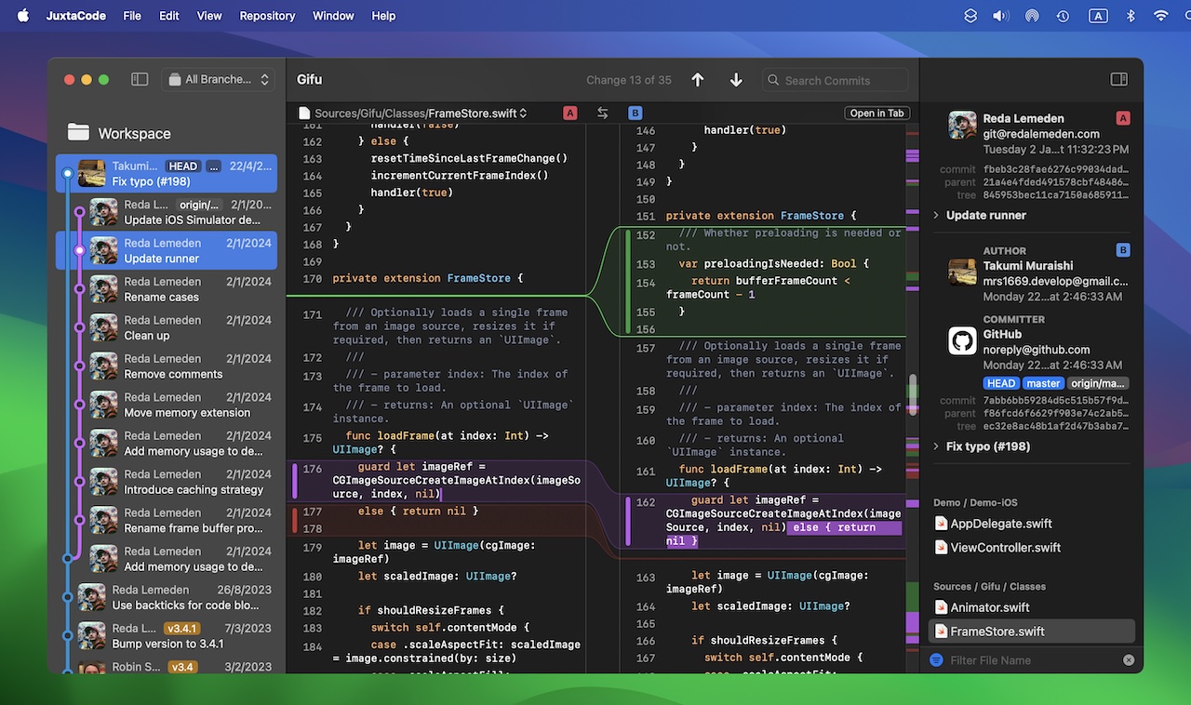Go to previous change with up arrow
Viewport: 1191px width, 705px height.
coord(698,81)
